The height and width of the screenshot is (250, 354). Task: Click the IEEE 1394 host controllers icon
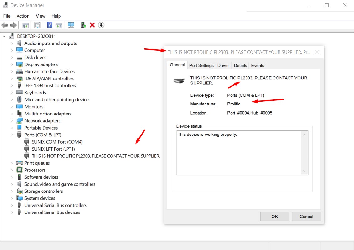point(19,85)
